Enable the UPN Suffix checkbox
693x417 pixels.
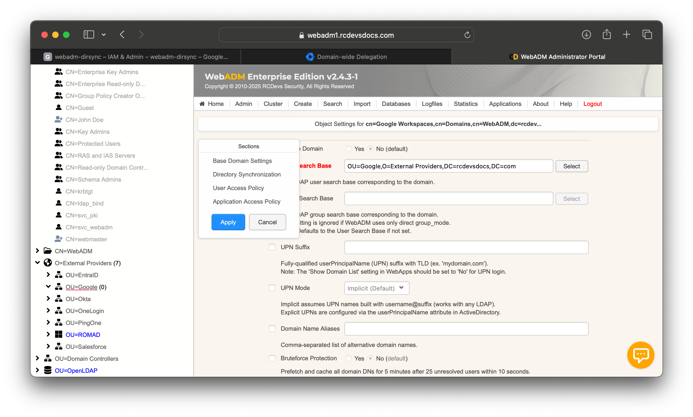(272, 247)
